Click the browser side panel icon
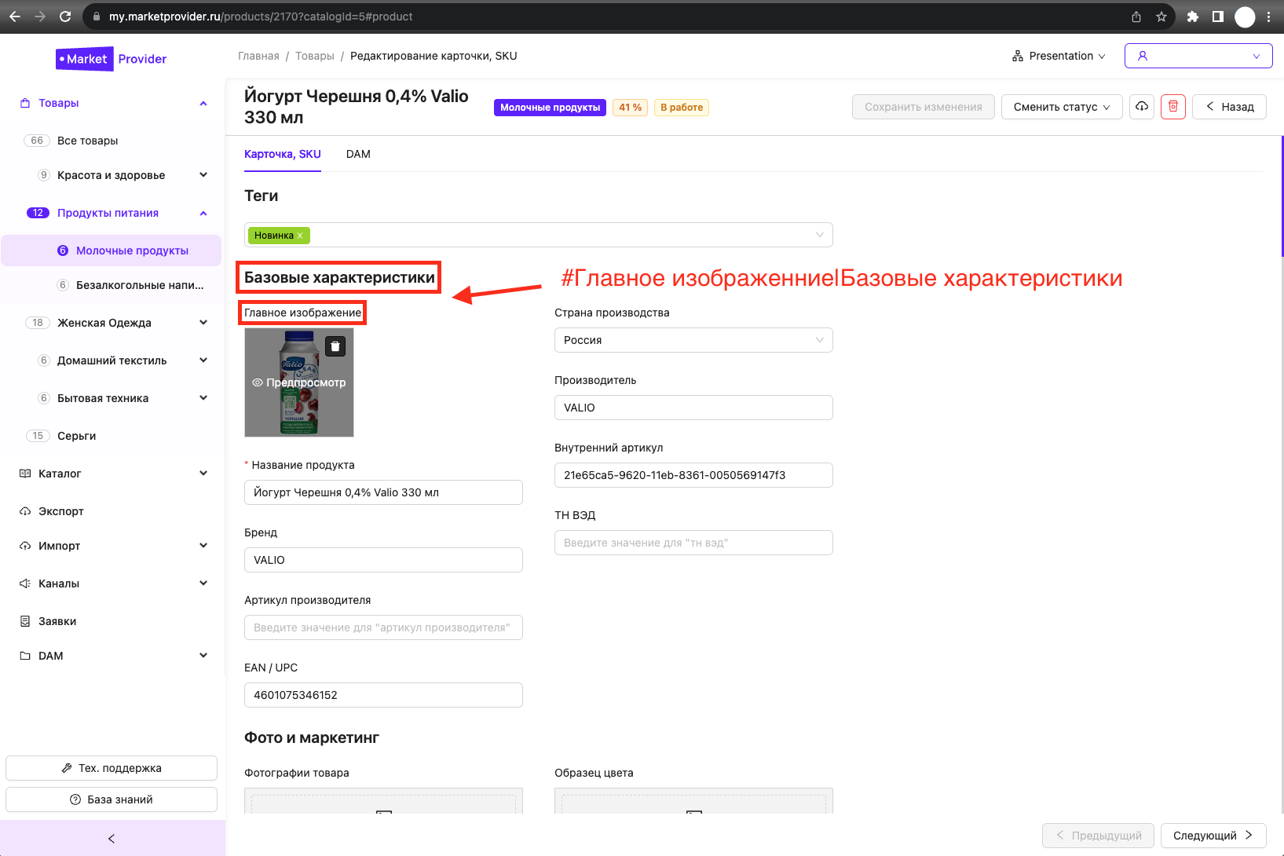This screenshot has width=1284, height=856. (1218, 16)
